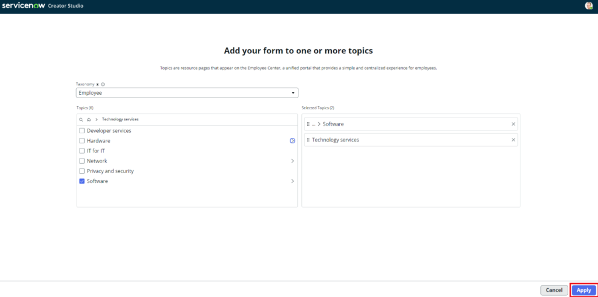Expand the Hardware subtopics arrow

click(x=292, y=141)
